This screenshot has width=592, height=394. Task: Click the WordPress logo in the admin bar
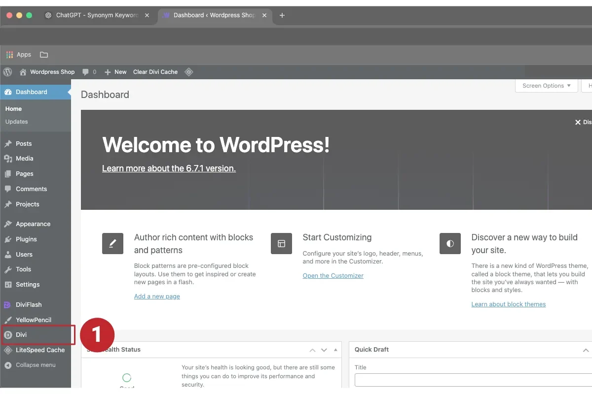[x=7, y=72]
